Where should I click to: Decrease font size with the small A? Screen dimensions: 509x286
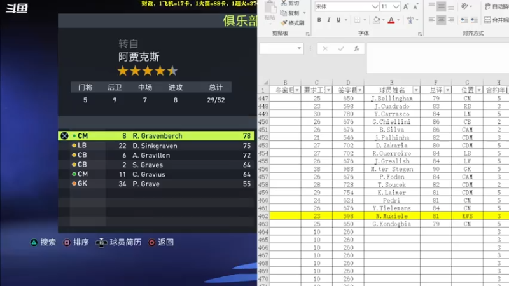click(415, 6)
